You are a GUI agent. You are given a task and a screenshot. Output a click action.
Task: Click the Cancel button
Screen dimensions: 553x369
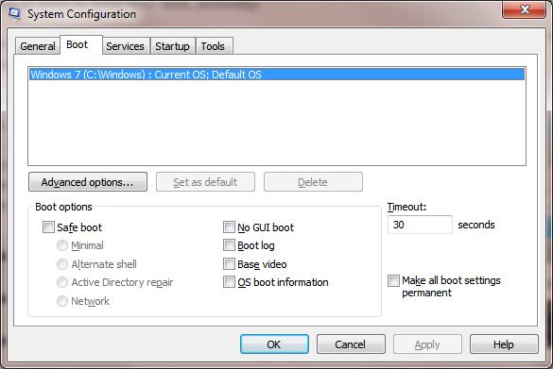click(351, 344)
